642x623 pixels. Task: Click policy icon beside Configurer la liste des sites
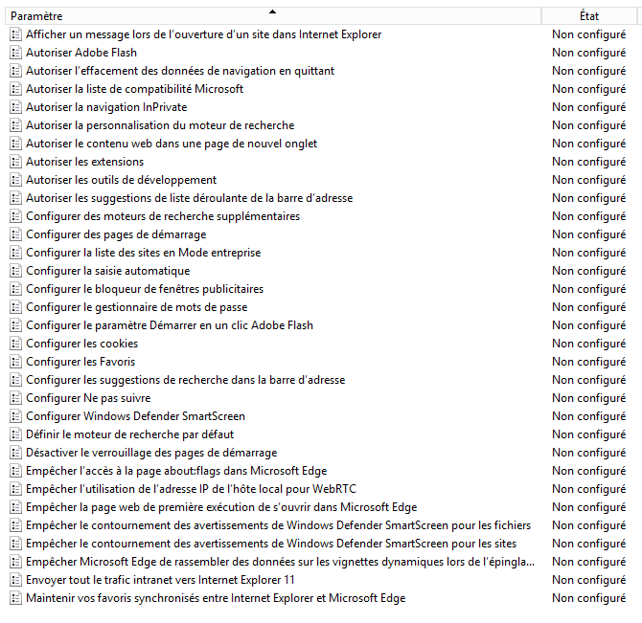15,253
